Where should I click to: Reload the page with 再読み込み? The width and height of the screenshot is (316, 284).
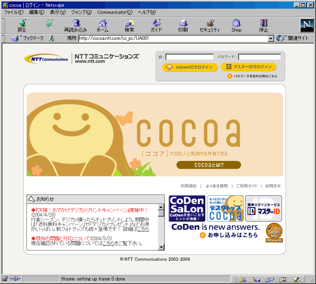75,26
